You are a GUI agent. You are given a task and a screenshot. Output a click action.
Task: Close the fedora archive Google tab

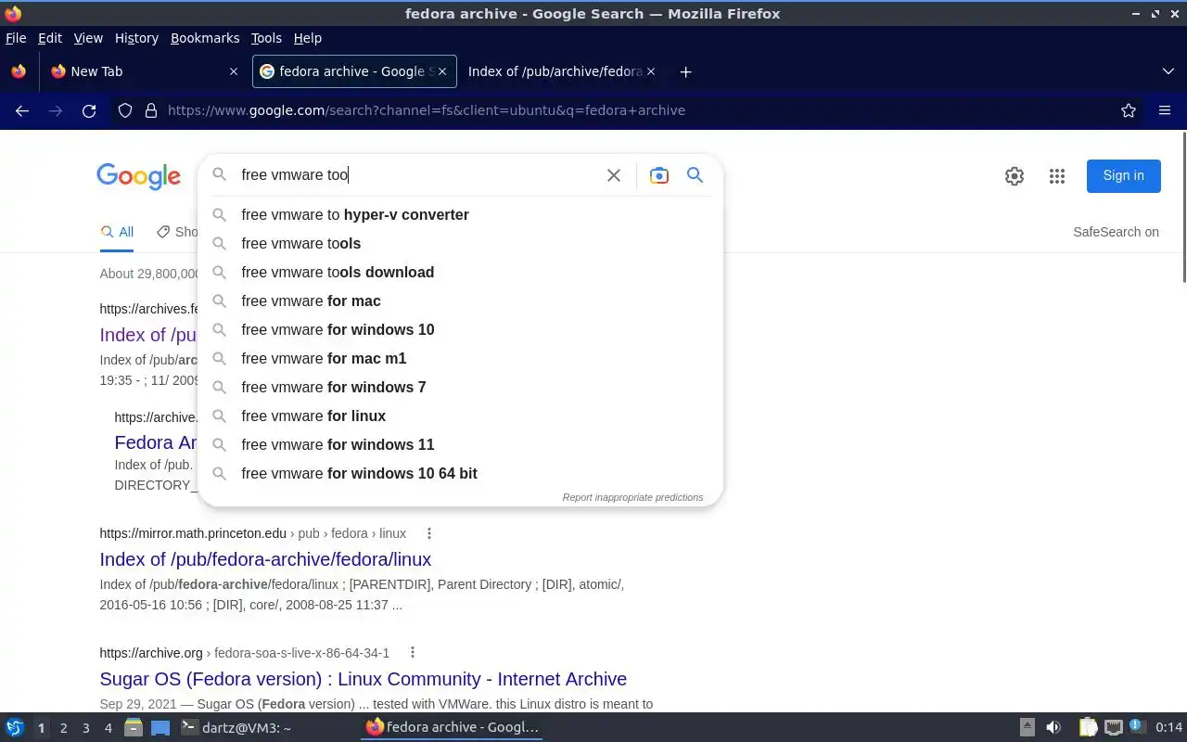coord(441,71)
